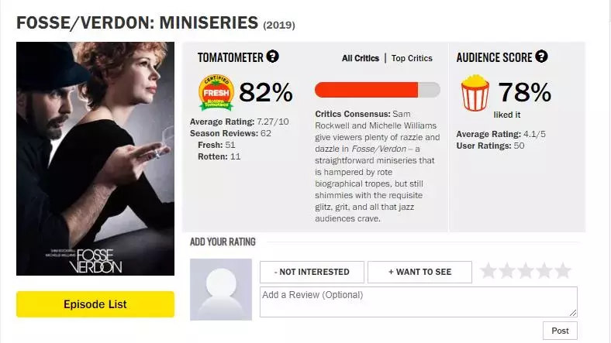Toggle the Want To See button
This screenshot has height=343, width=611.
pos(419,273)
